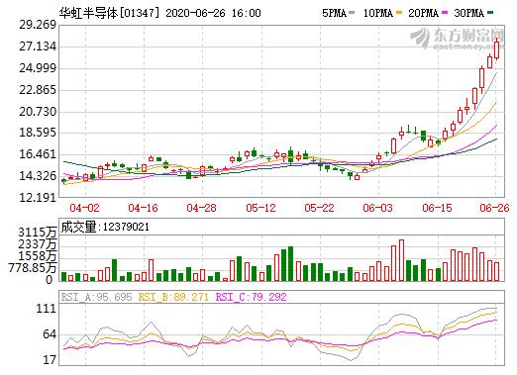Select the 04-16 date label
517x375 pixels.
click(143, 208)
